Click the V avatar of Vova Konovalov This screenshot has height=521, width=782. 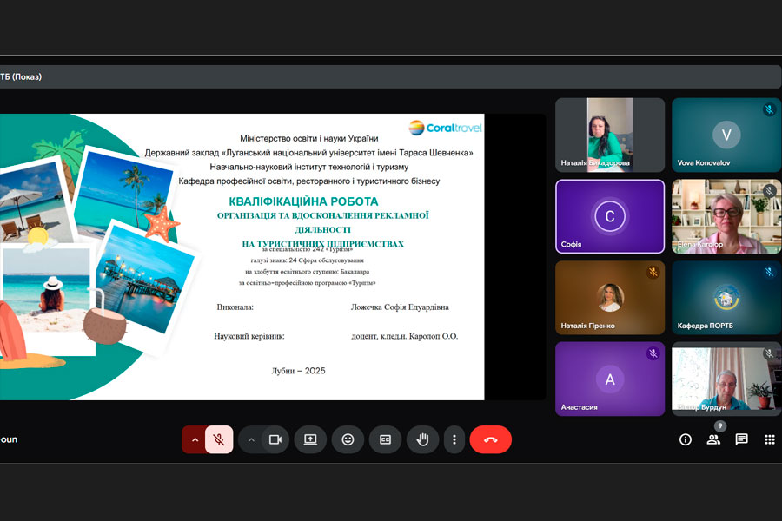[726, 135]
